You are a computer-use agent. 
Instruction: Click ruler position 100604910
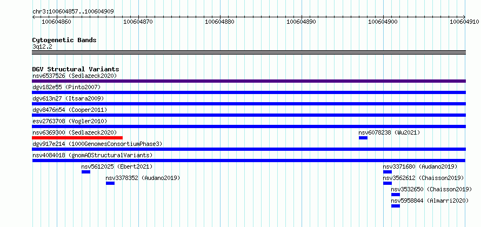click(x=464, y=22)
